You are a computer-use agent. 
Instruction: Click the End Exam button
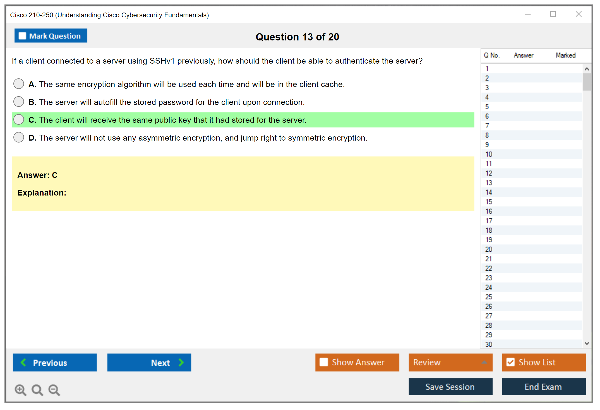pyautogui.click(x=543, y=387)
